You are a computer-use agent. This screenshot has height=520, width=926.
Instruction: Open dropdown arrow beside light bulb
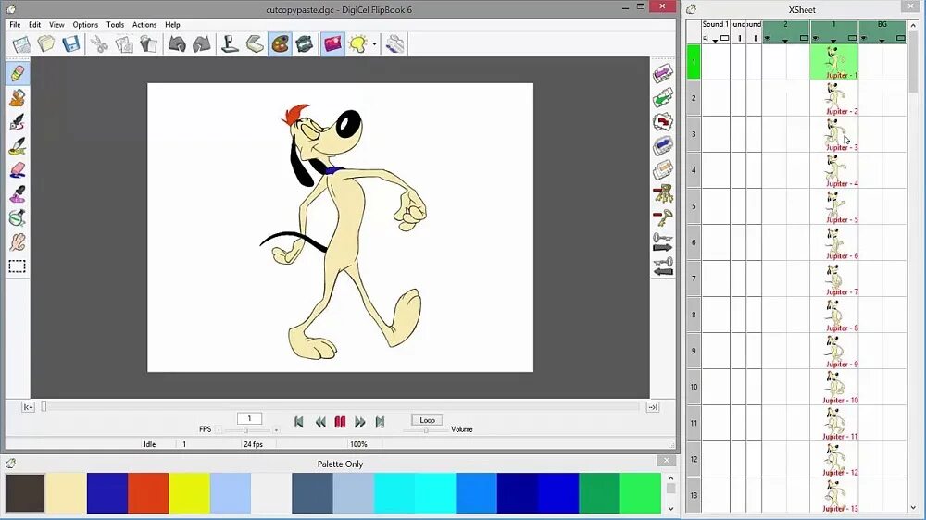[374, 44]
